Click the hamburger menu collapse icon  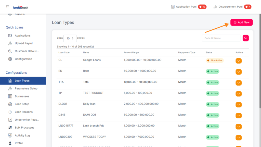click(x=7, y=7)
